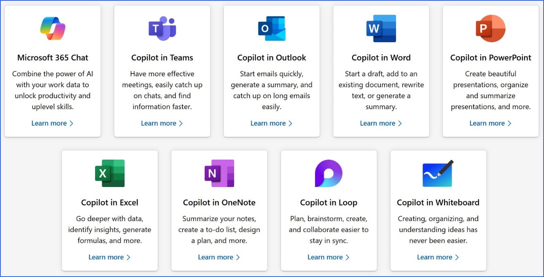Image resolution: width=544 pixels, height=277 pixels.
Task: Open Learn more for Copilot in Excel
Action: click(x=106, y=257)
